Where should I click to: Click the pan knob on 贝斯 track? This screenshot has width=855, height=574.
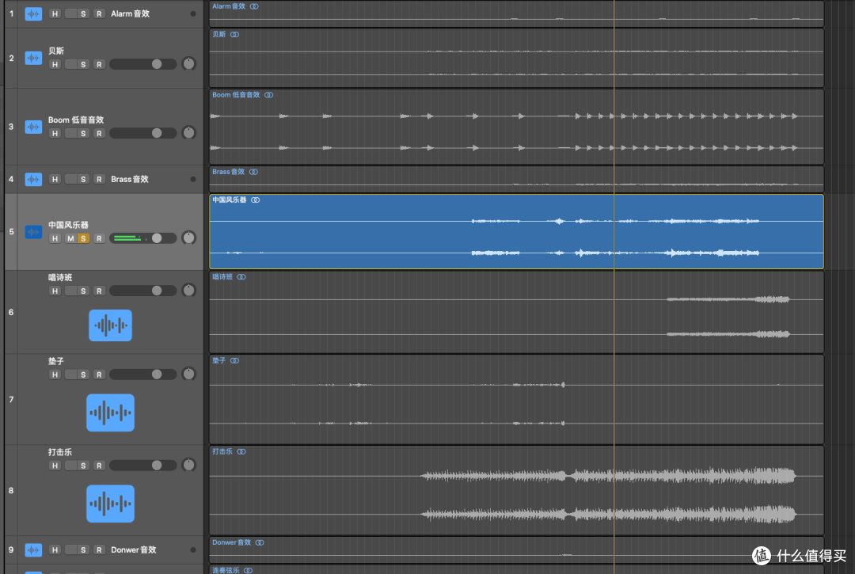(188, 64)
